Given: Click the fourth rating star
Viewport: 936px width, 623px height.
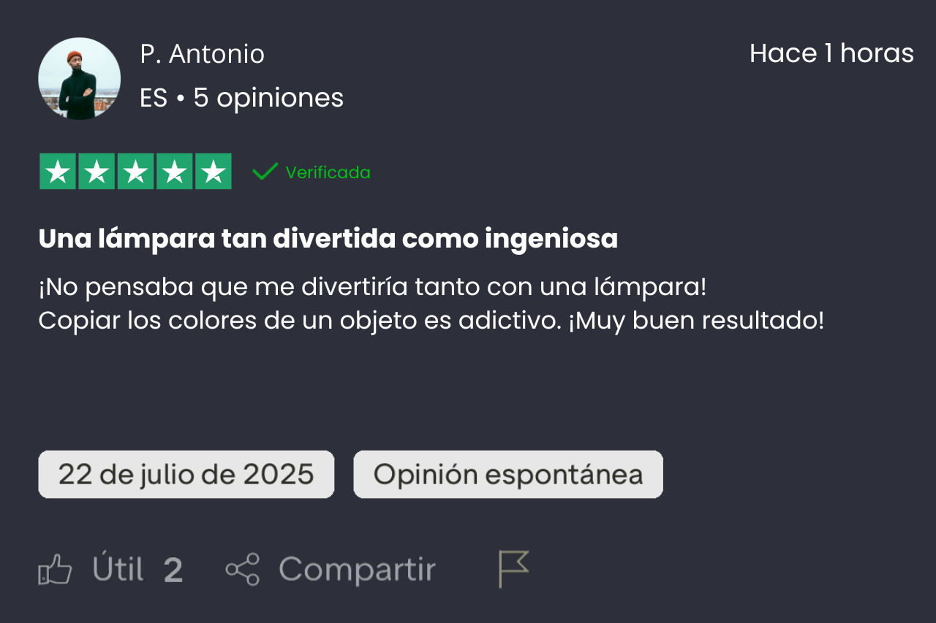Looking at the screenshot, I should coord(174,172).
